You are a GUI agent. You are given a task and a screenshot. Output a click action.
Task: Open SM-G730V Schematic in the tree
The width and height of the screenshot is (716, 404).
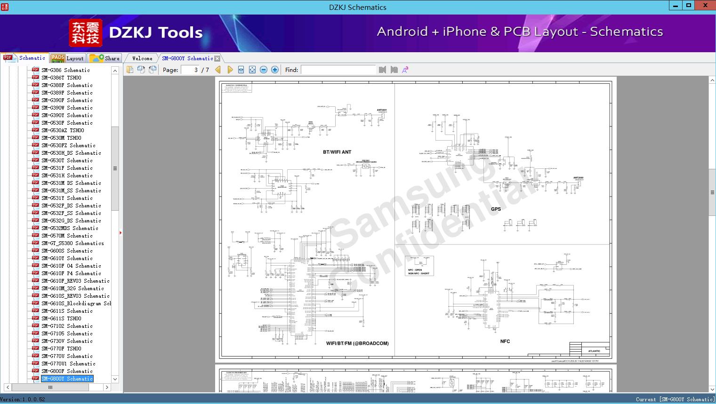pos(67,341)
